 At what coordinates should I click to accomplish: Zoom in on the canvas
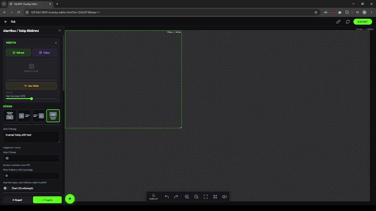click(x=187, y=197)
